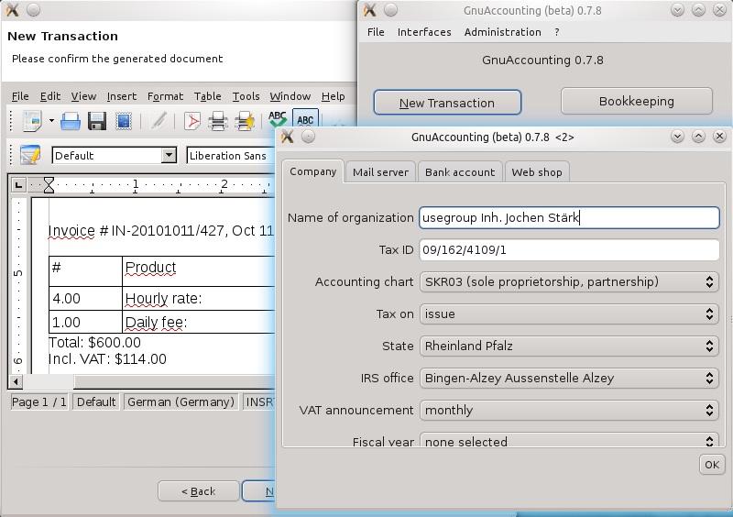Click the New document icon in the toolbar
The width and height of the screenshot is (733, 517).
[x=33, y=121]
